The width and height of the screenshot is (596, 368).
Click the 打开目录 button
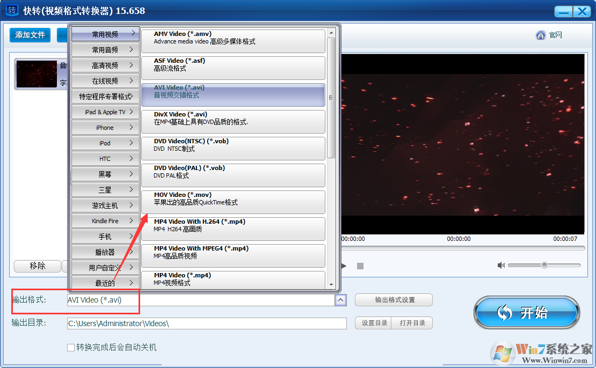[412, 323]
